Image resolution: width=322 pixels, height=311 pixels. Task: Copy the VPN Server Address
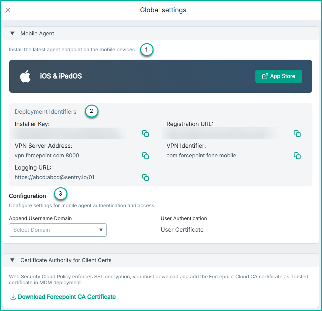coord(145,155)
